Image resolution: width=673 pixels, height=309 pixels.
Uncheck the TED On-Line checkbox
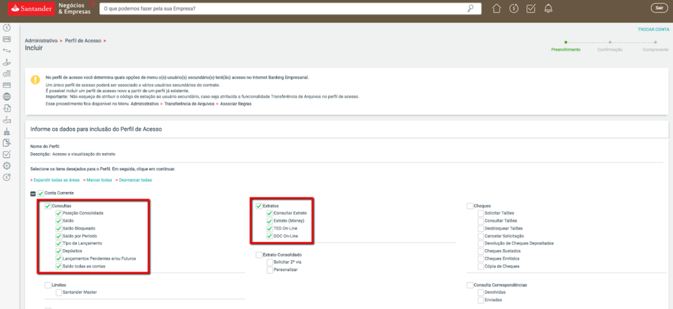coord(269,228)
